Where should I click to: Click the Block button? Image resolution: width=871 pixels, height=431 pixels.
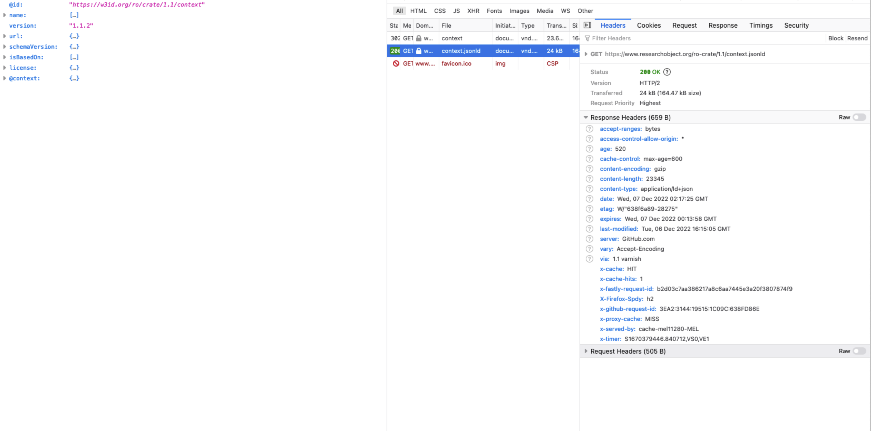tap(836, 38)
